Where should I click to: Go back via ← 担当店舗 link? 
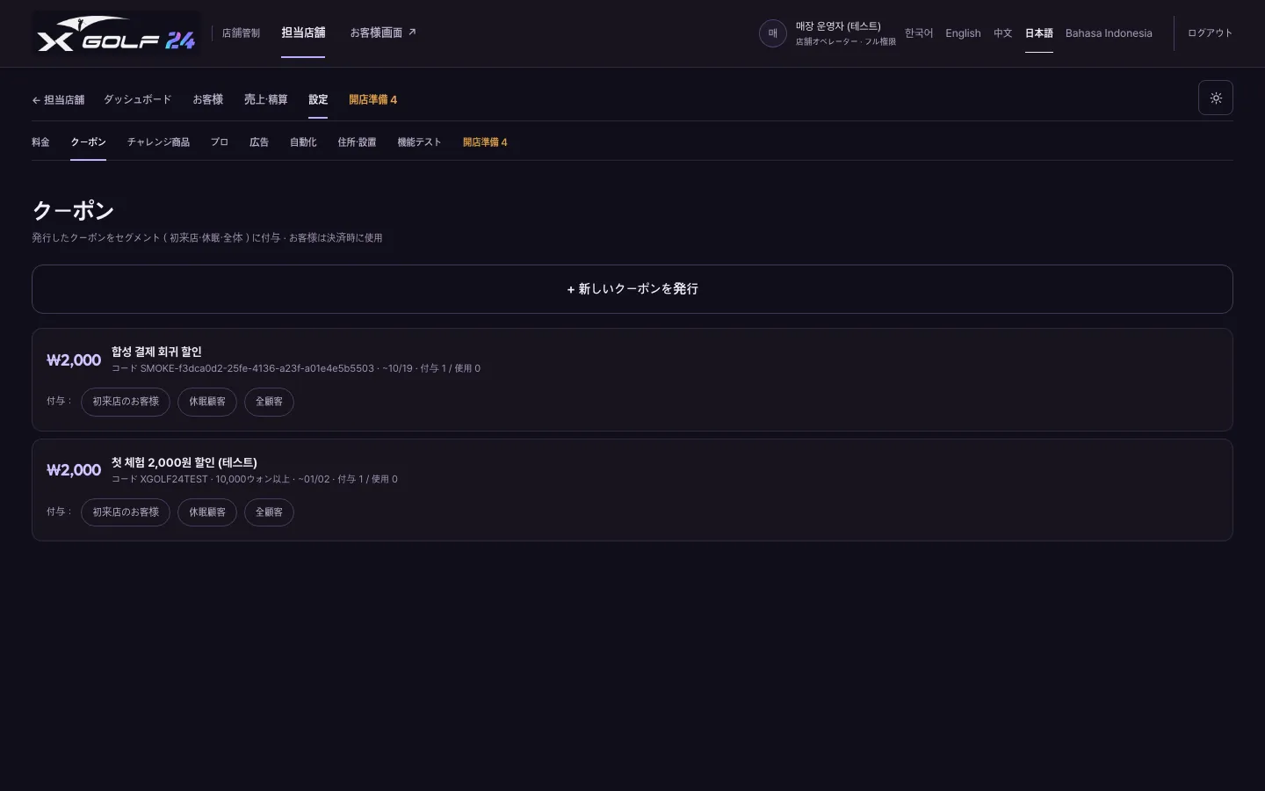point(58,100)
